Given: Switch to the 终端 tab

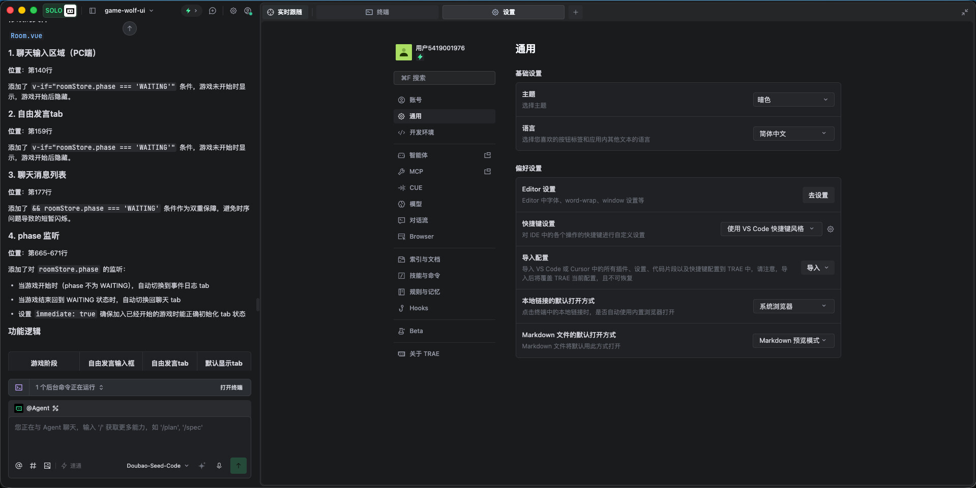Looking at the screenshot, I should pos(377,12).
